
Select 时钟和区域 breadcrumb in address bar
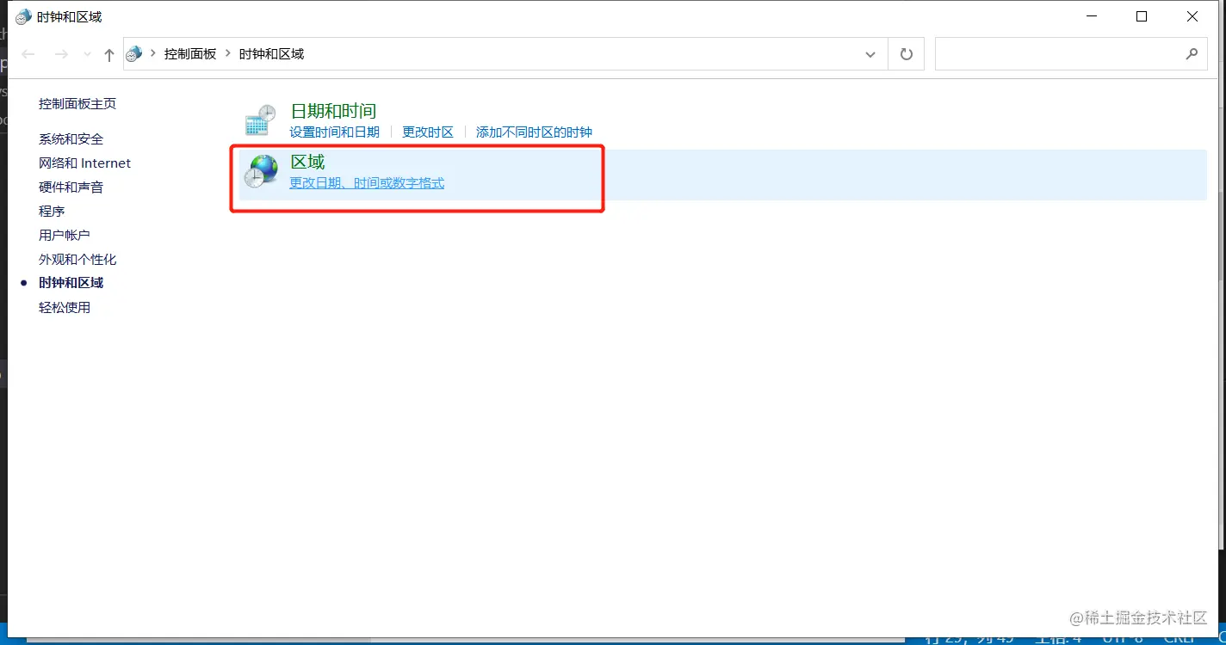(271, 54)
